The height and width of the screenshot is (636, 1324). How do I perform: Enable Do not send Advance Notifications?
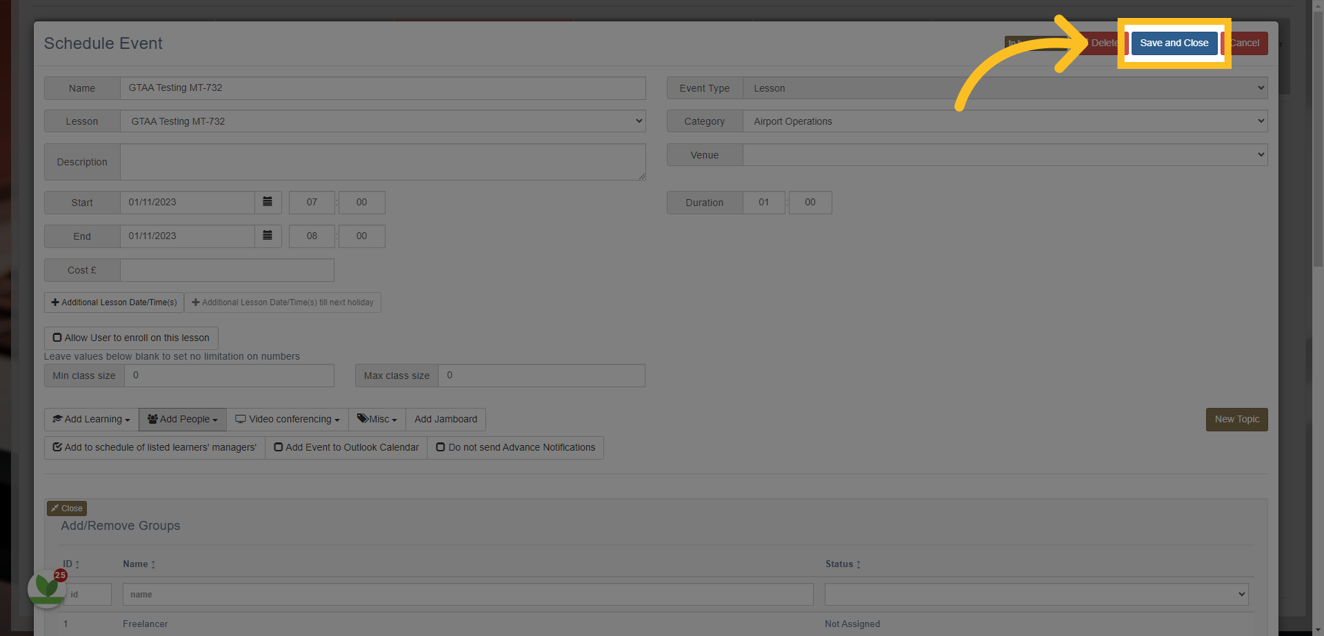point(516,448)
